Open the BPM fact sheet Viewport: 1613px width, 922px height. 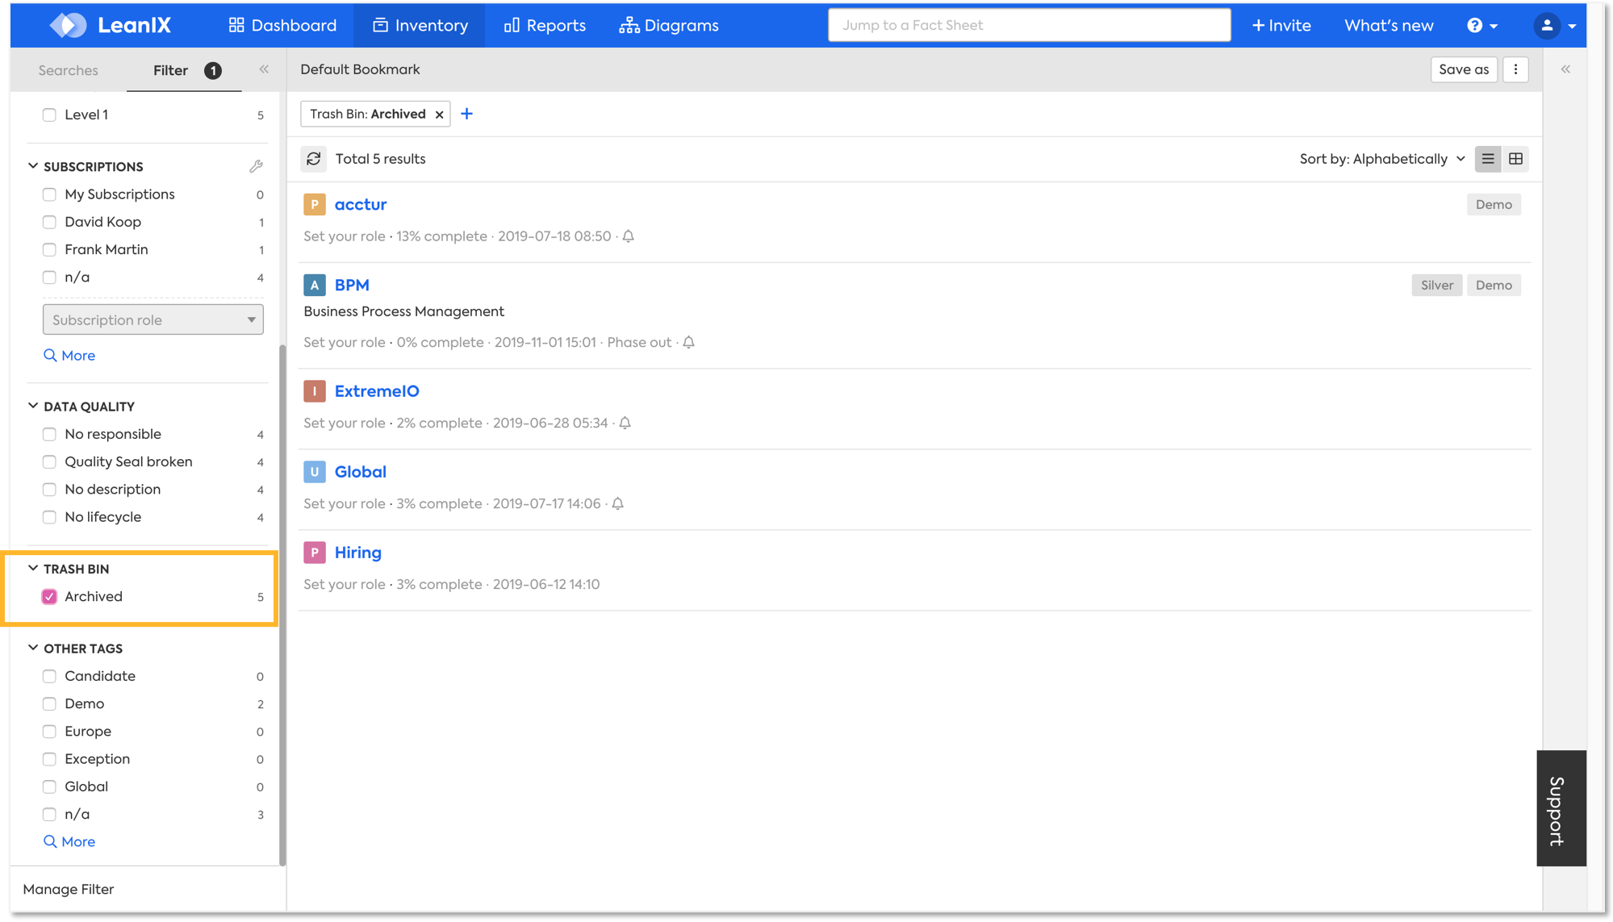point(352,285)
